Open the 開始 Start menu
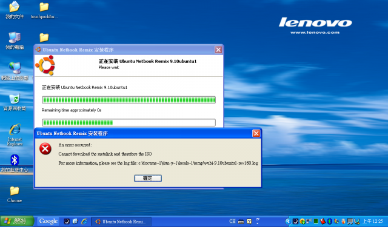 coord(17,221)
